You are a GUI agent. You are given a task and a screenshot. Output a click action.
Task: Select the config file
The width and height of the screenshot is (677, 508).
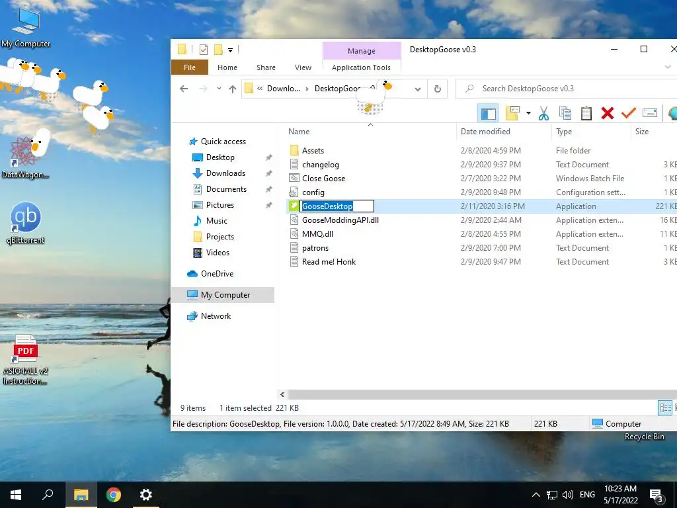pos(313,192)
